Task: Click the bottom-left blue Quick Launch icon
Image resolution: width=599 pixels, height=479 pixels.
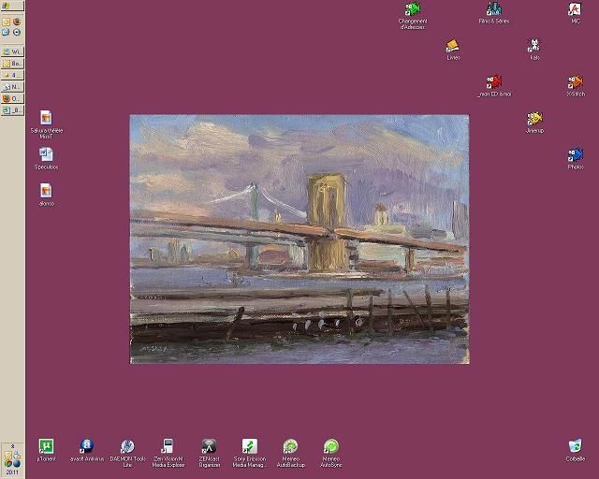Action: coord(7,33)
